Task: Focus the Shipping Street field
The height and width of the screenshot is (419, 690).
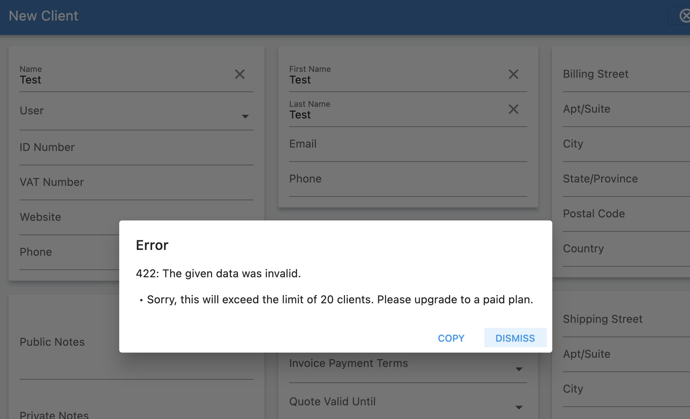Action: tap(626, 320)
